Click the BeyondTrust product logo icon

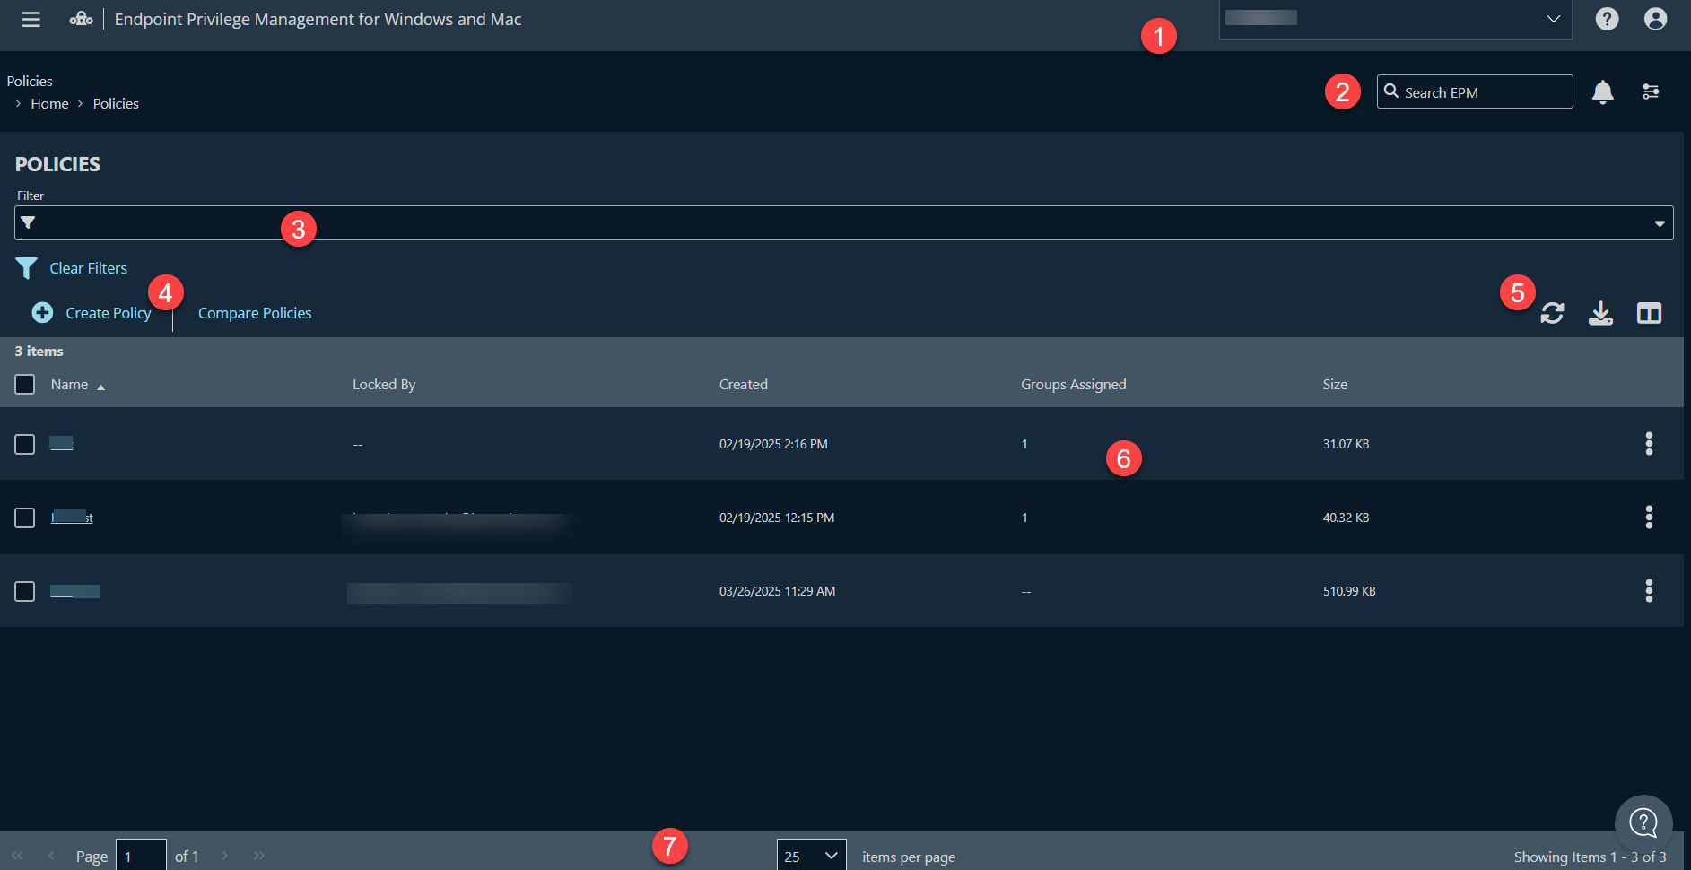click(x=82, y=19)
